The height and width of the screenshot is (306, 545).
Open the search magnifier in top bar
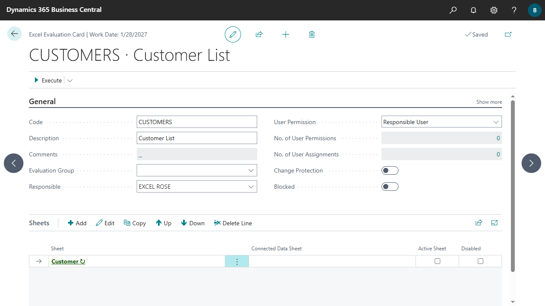click(453, 10)
